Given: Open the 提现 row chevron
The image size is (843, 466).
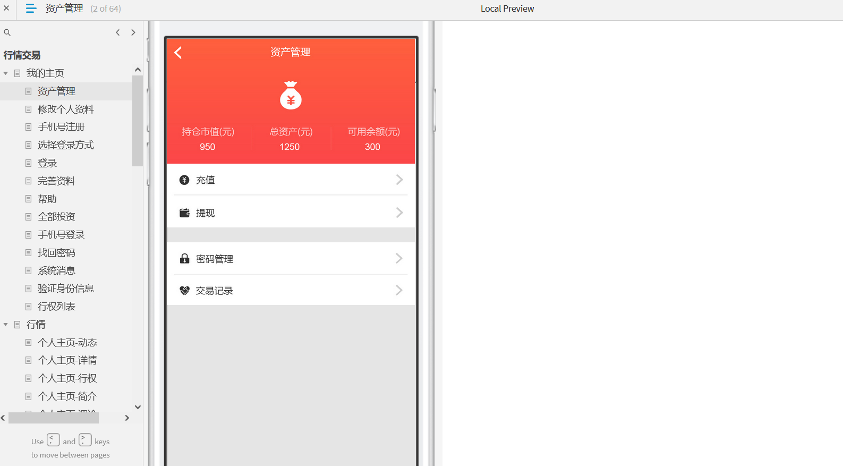Looking at the screenshot, I should (x=399, y=213).
